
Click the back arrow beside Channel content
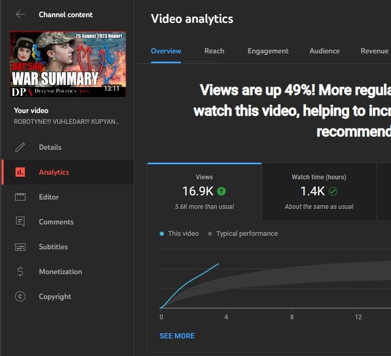point(20,15)
